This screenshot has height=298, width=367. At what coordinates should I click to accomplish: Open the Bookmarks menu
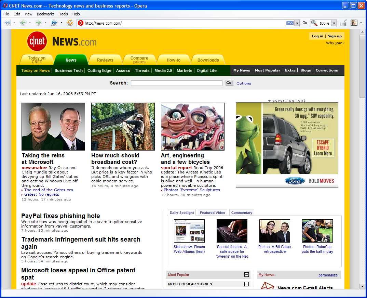coord(46,14)
